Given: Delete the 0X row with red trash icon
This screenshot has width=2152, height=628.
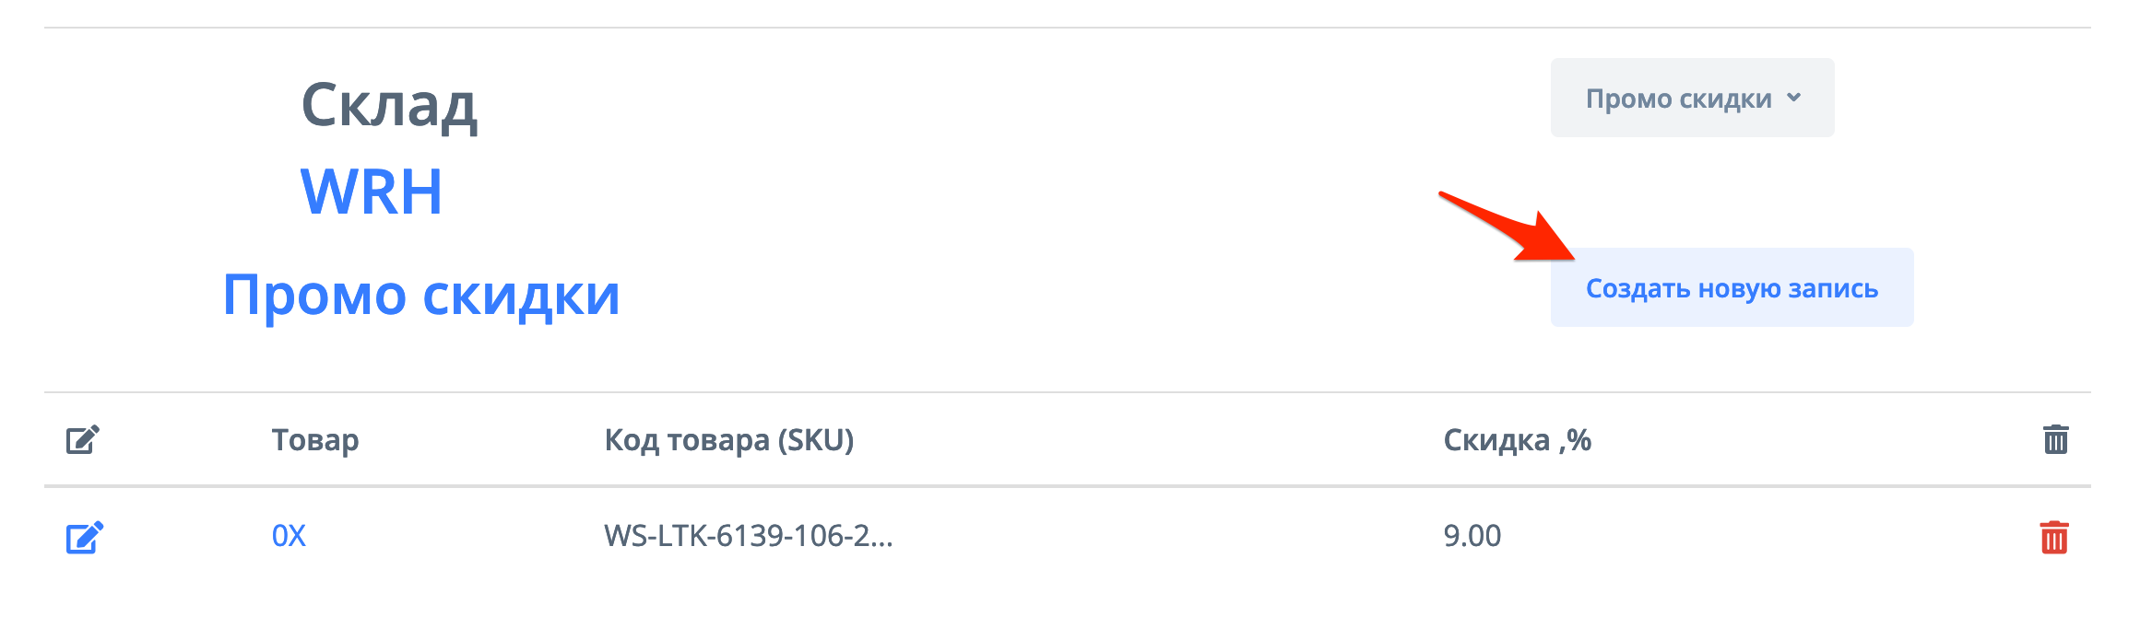Looking at the screenshot, I should (2054, 538).
